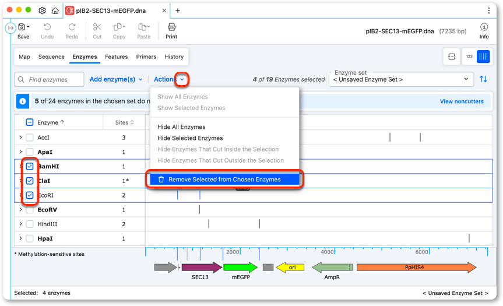Image resolution: width=503 pixels, height=306 pixels.
Task: Click the HpaI cut site marker
Action: click(x=469, y=238)
